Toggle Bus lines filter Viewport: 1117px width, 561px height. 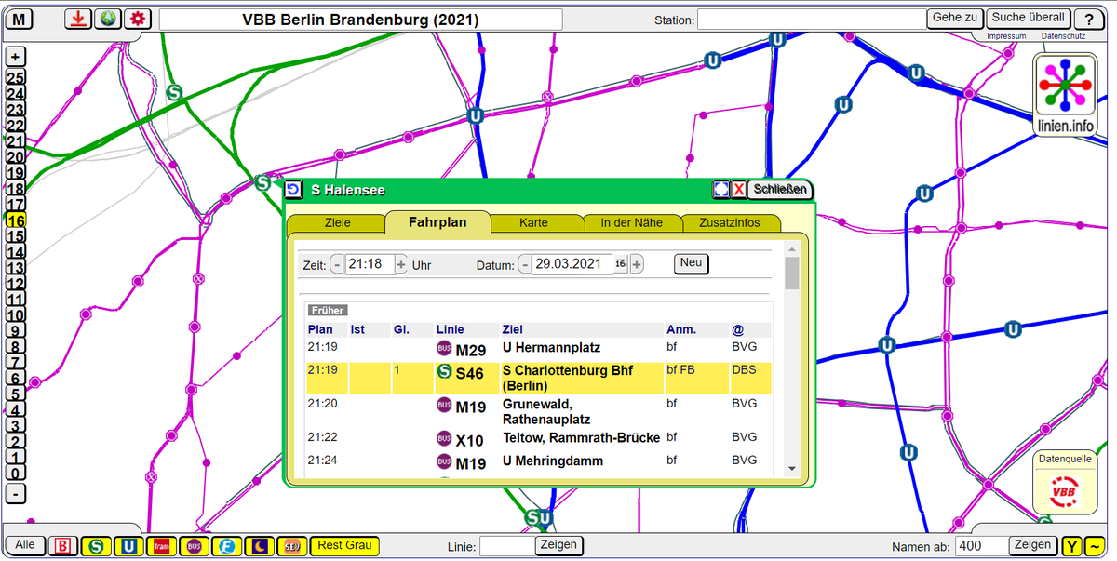point(194,546)
